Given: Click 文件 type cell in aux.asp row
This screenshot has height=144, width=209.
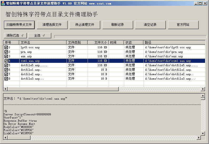Looking at the screenshot, I should 71,56.
